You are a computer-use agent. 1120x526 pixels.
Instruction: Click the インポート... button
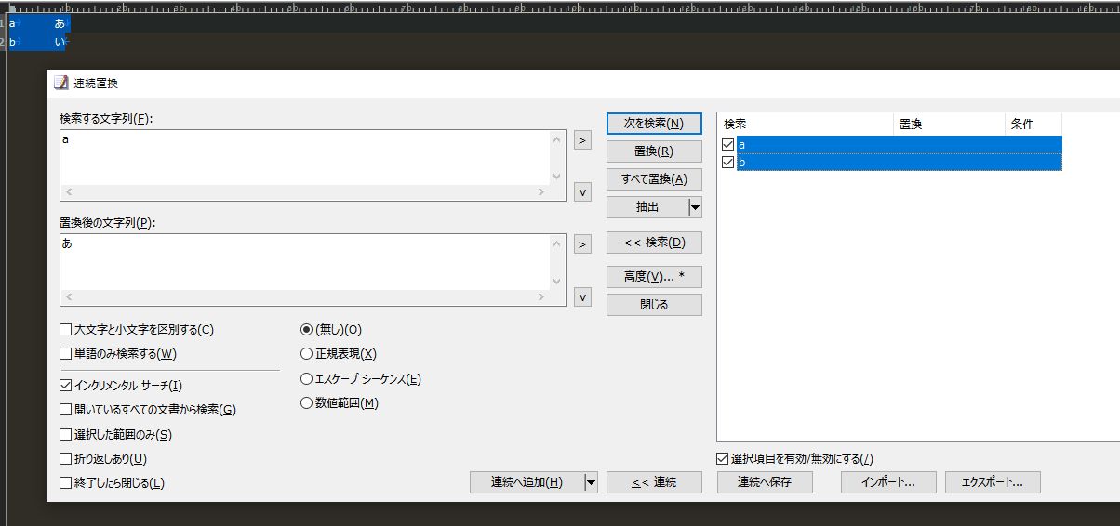(x=887, y=481)
